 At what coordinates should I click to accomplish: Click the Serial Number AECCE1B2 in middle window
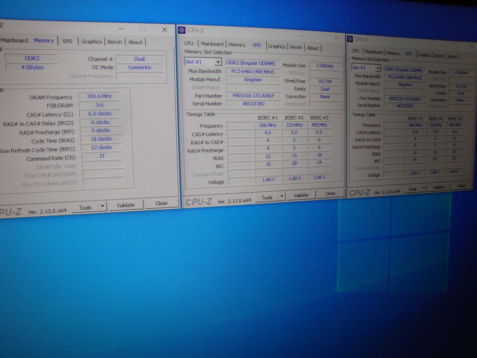click(254, 103)
